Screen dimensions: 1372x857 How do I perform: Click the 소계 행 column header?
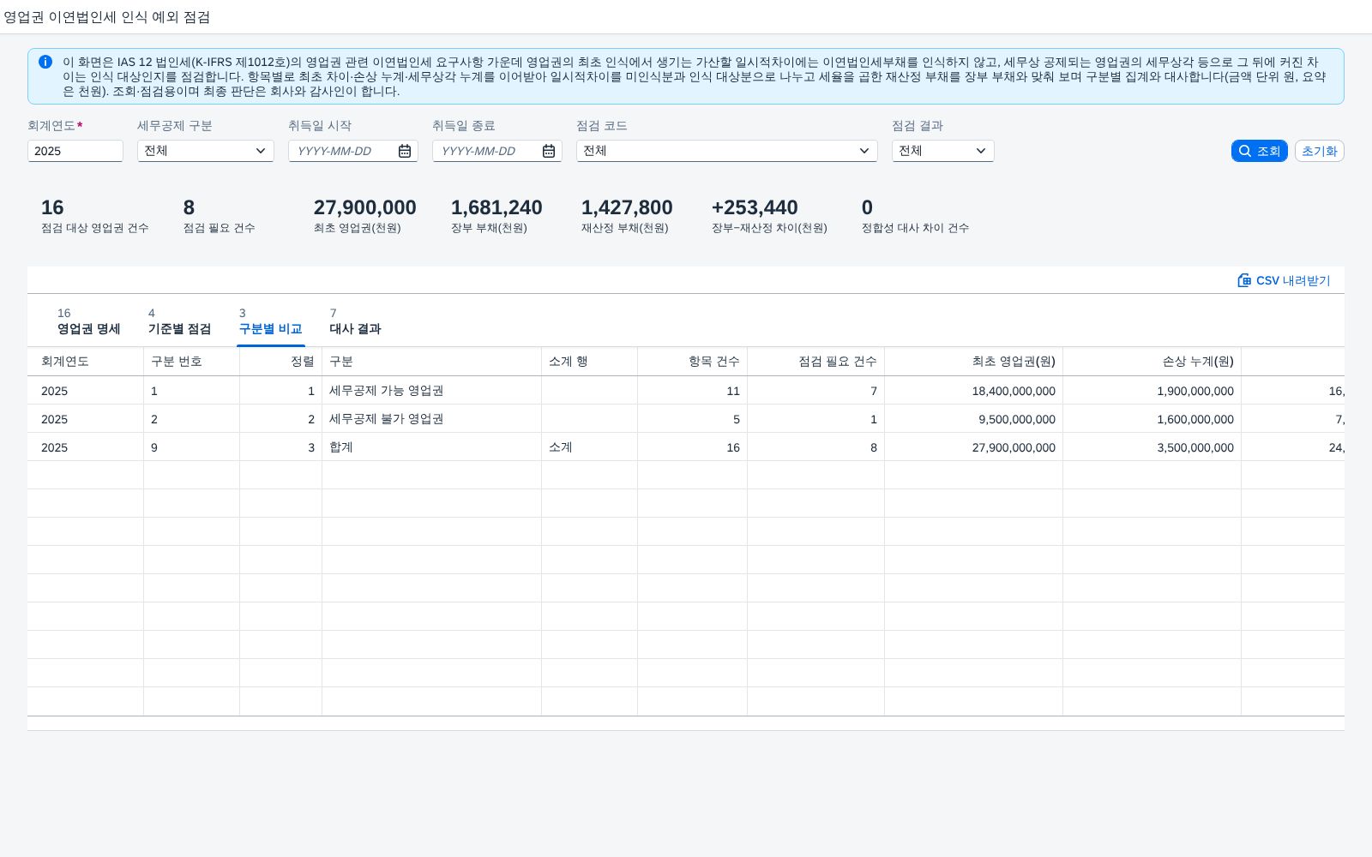click(590, 362)
